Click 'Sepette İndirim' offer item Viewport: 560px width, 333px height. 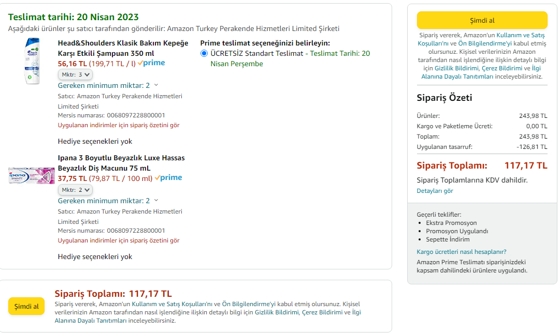[448, 239]
